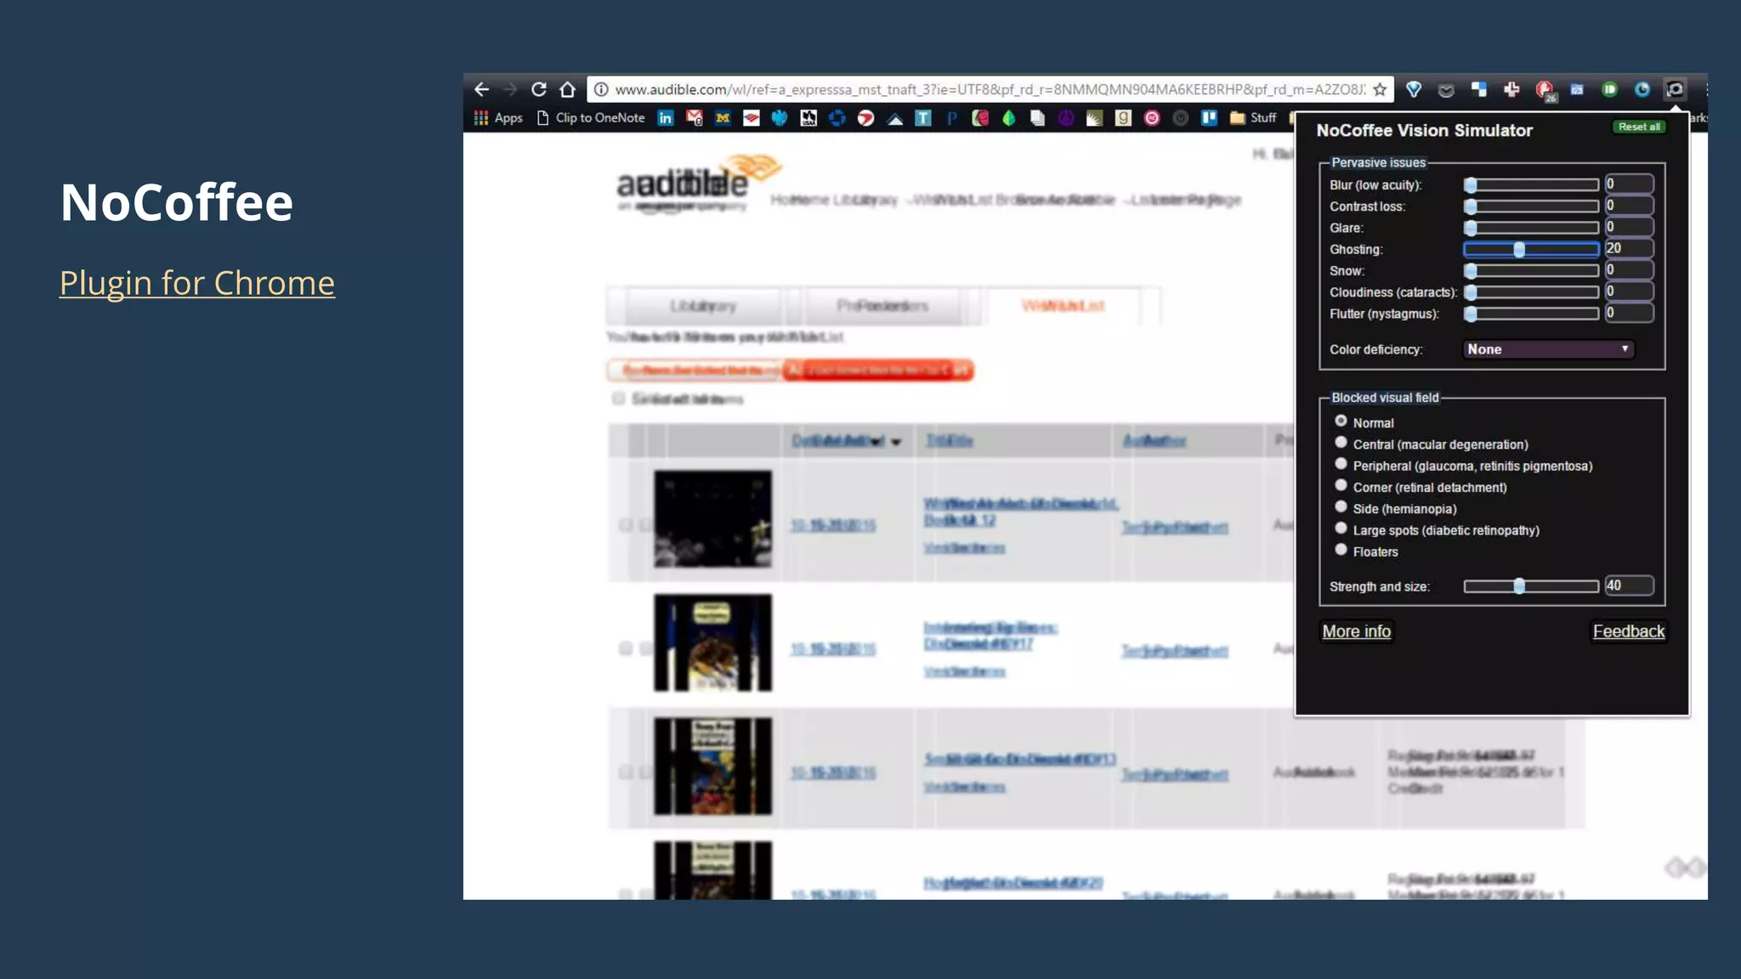Open Clip to OneNote bookmark

click(591, 118)
